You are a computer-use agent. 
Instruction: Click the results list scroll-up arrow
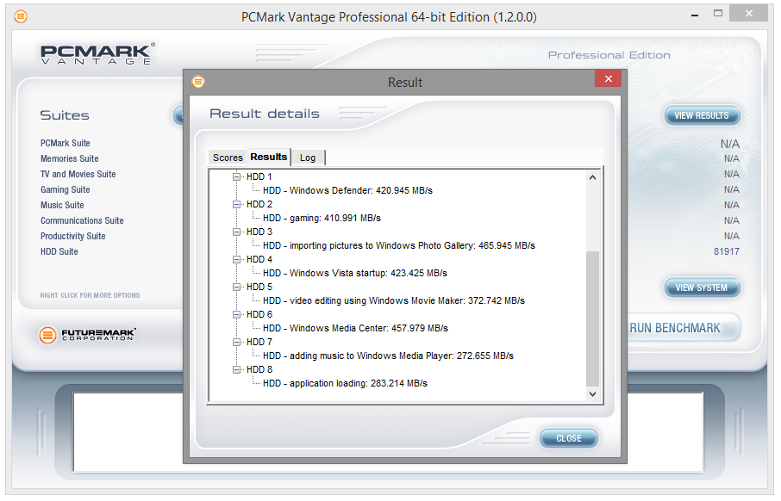pyautogui.click(x=592, y=177)
